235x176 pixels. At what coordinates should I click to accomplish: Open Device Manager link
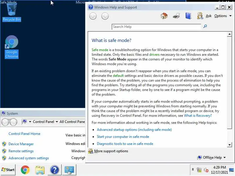(x=21, y=144)
